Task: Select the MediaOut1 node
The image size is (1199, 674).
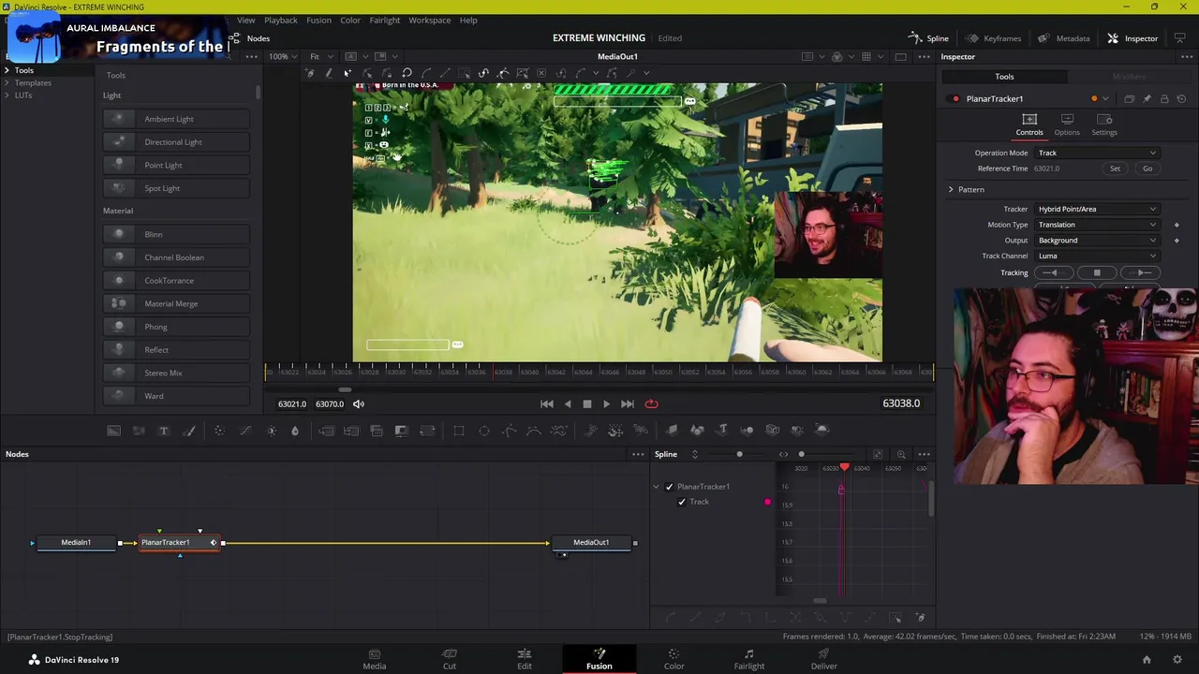Action: pyautogui.click(x=591, y=543)
